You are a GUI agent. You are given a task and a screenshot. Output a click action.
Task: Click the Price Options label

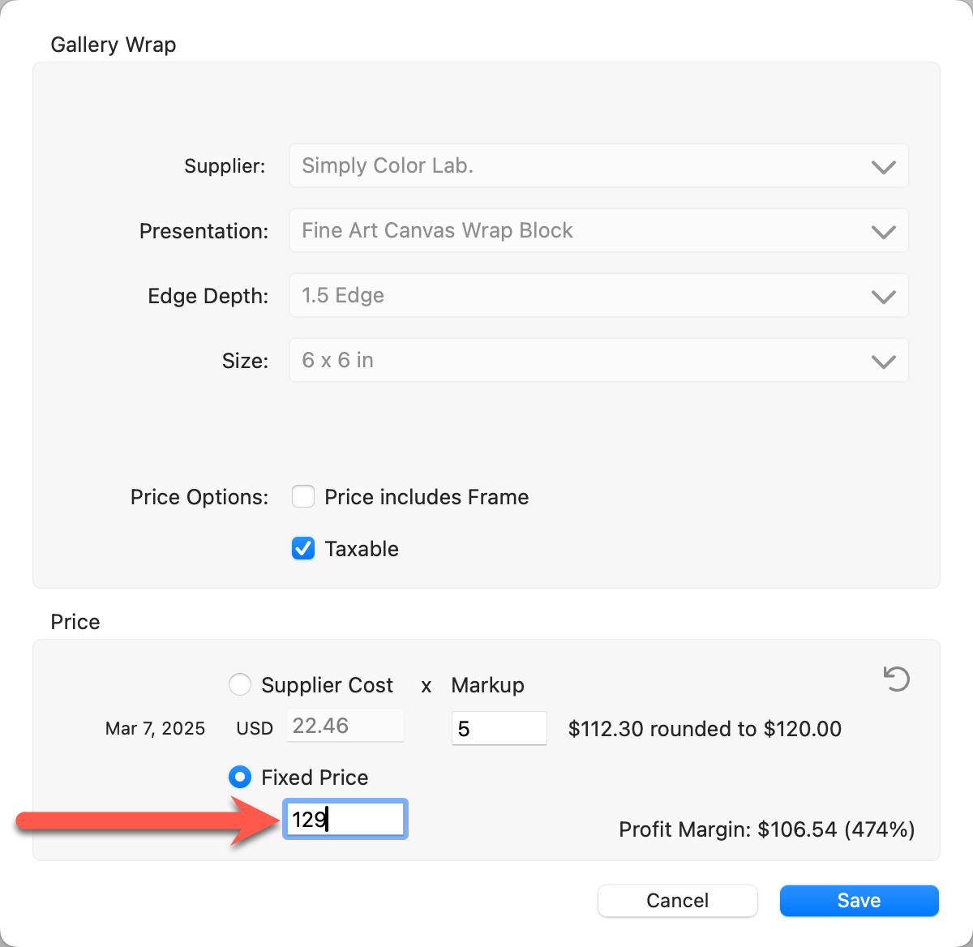[x=199, y=497]
